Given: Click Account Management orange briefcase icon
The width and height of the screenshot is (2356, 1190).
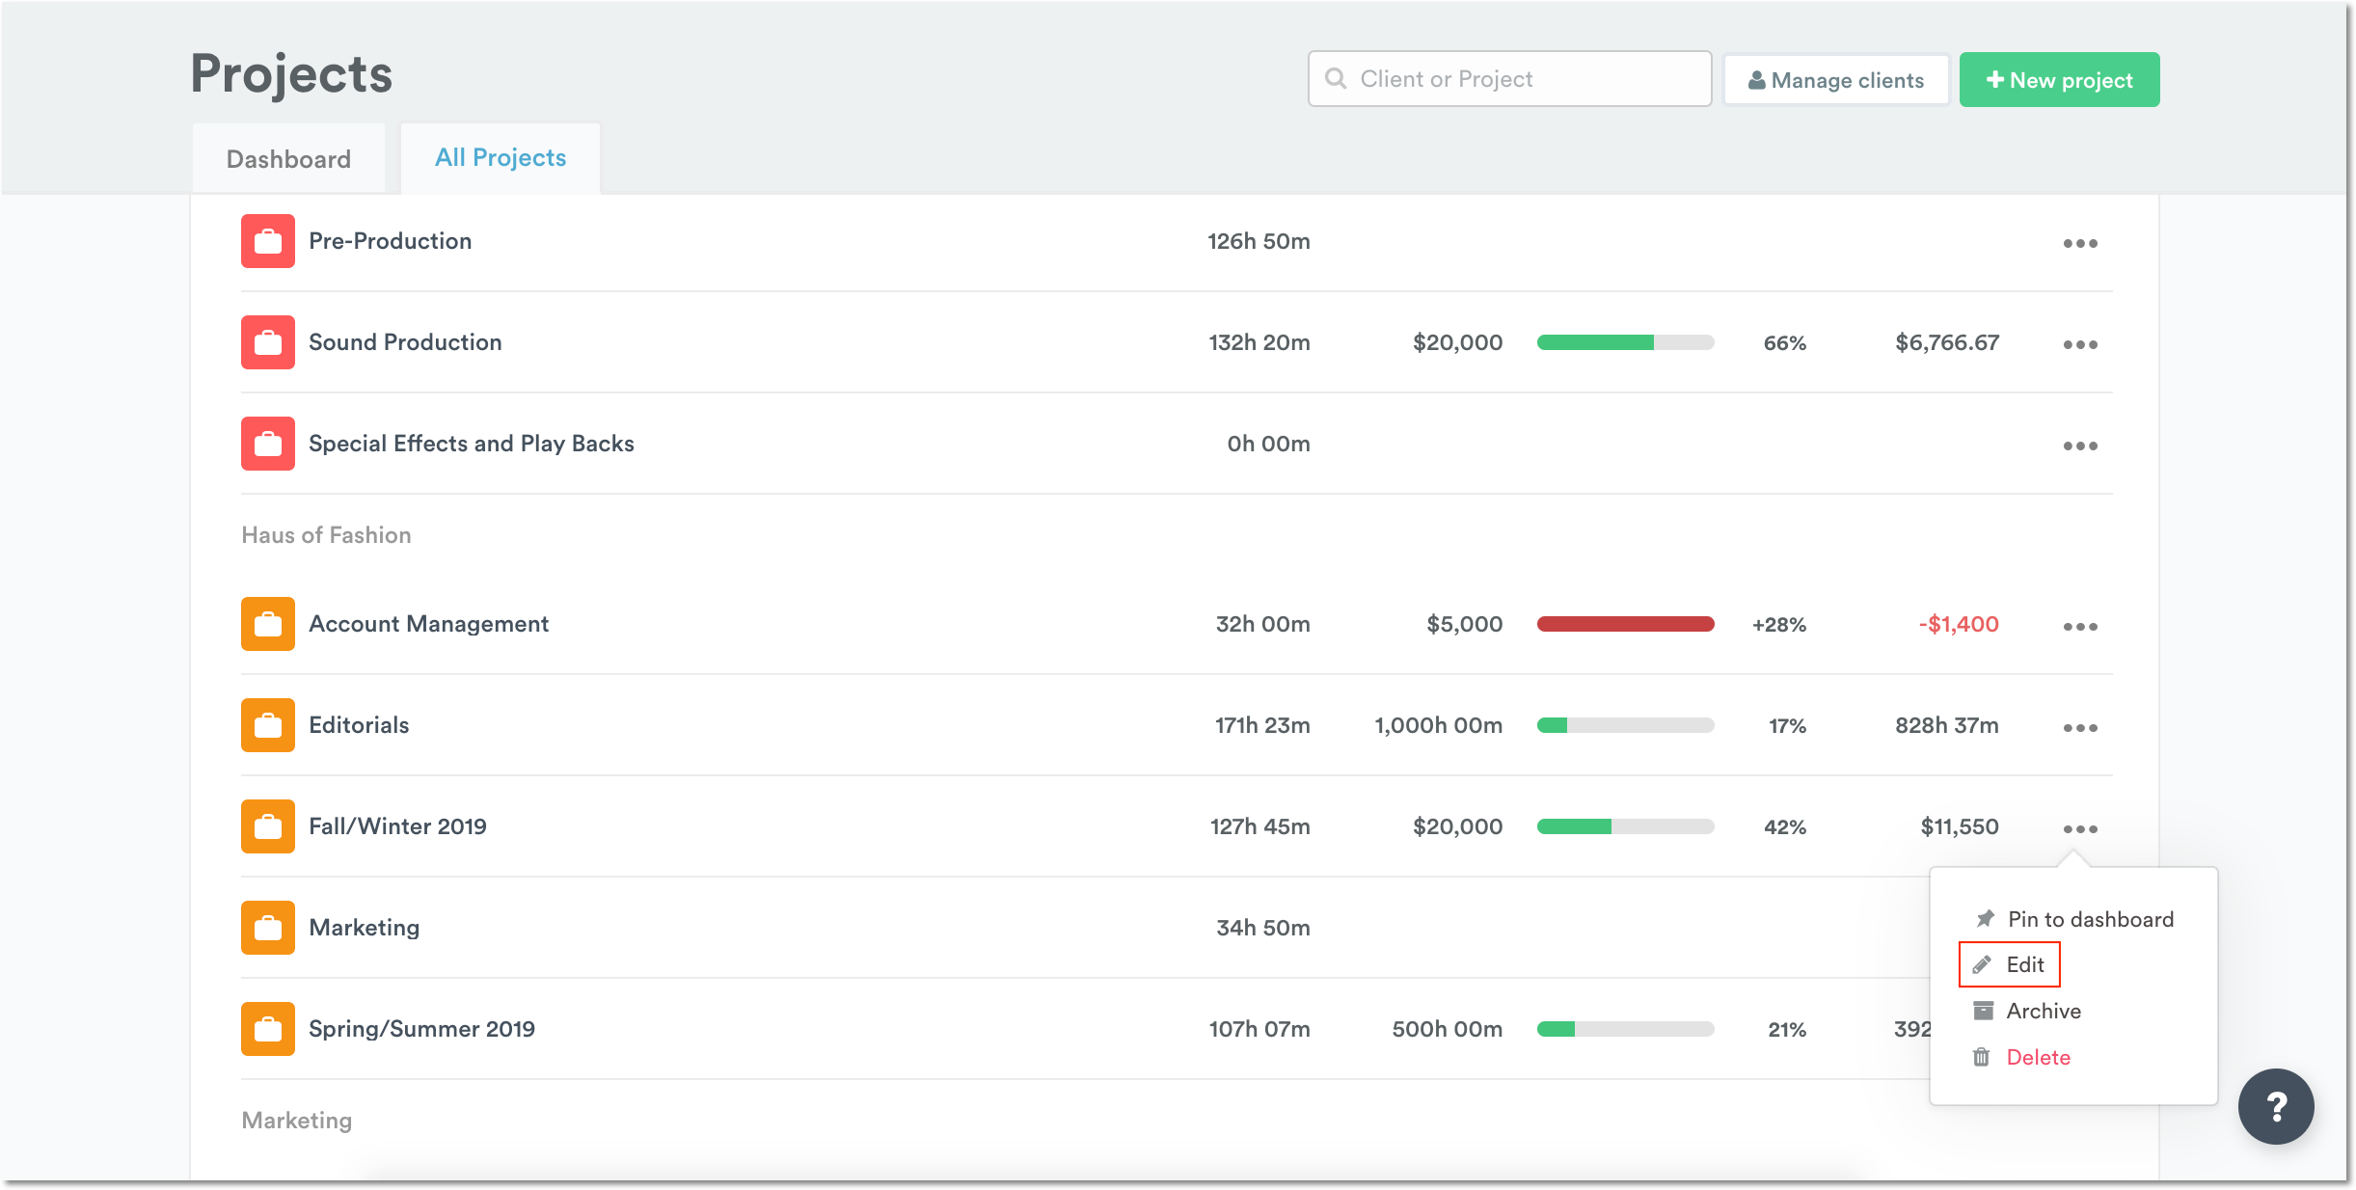Looking at the screenshot, I should point(267,624).
